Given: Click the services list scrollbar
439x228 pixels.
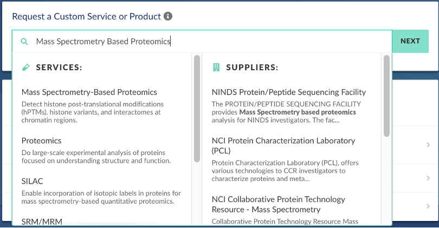Looking at the screenshot, I should [x=197, y=108].
